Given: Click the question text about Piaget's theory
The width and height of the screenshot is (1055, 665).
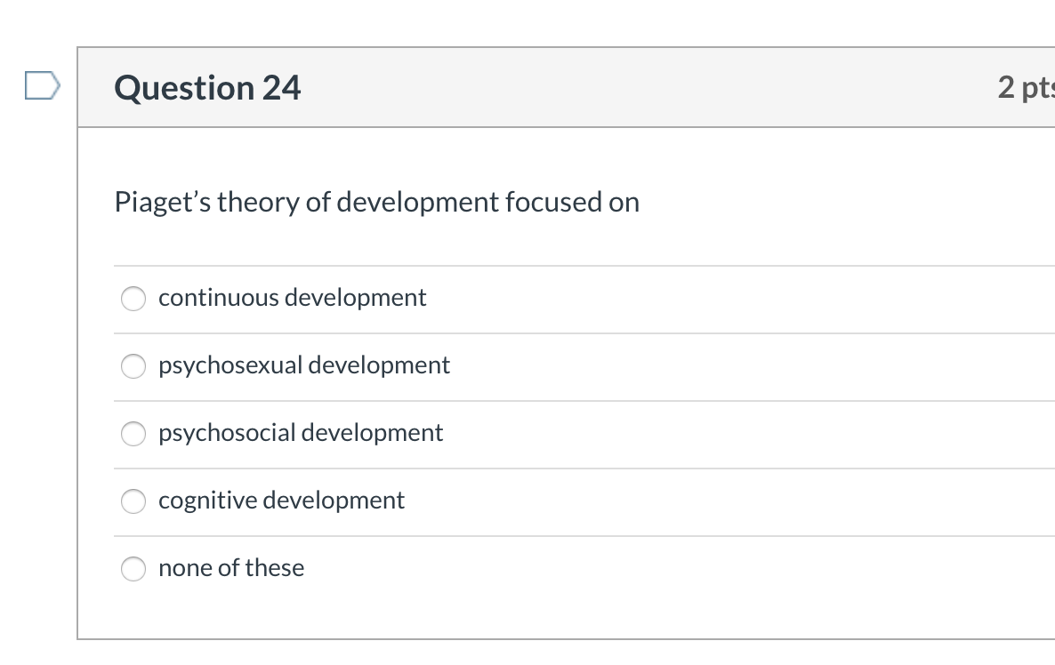Looking at the screenshot, I should click(376, 202).
